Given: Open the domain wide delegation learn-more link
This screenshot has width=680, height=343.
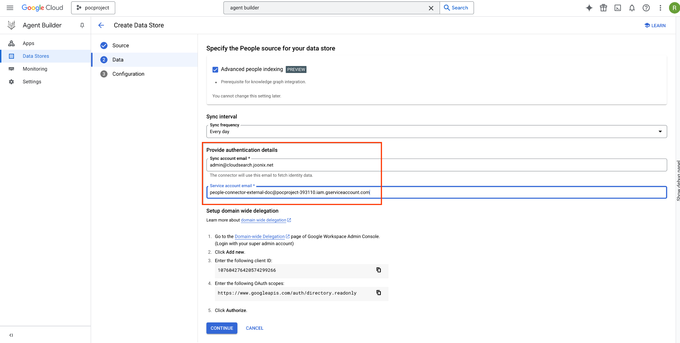Looking at the screenshot, I should pyautogui.click(x=266, y=220).
